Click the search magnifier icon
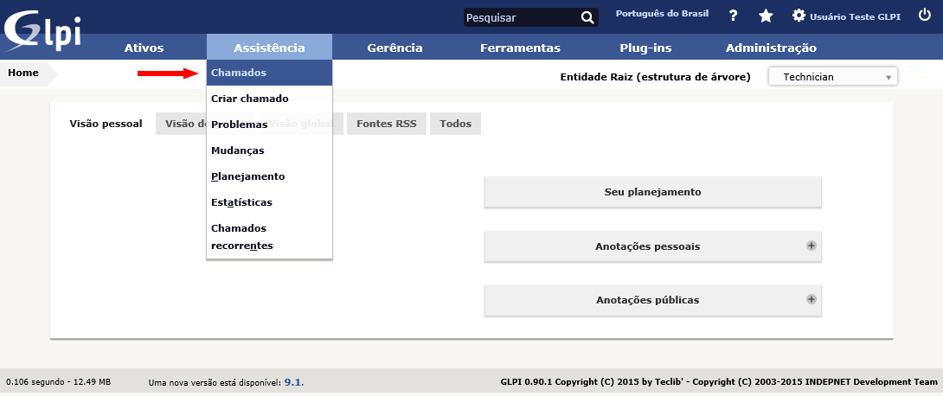The image size is (943, 396). [x=587, y=17]
